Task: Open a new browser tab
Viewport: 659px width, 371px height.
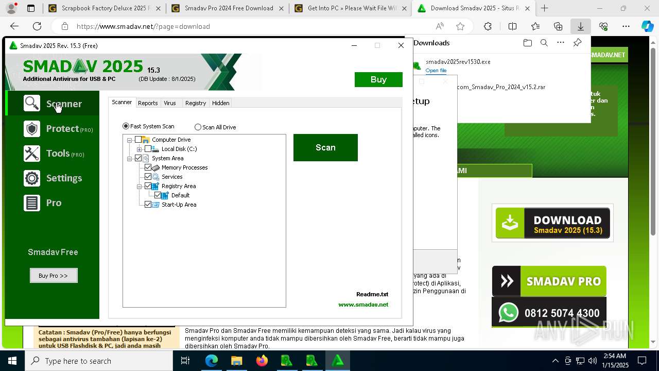Action: 544,8
